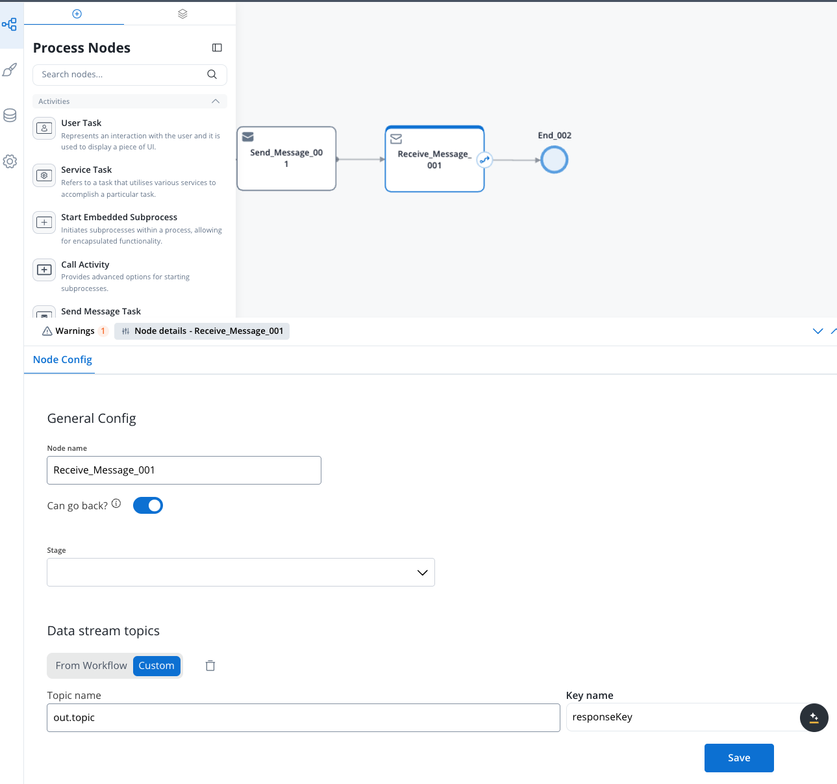Screen dimensions: 837x784
Task: Open the database icon in sidebar
Action: click(10, 116)
